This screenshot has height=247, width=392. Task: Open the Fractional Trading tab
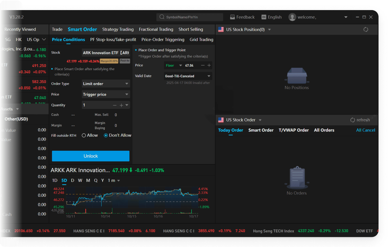point(156,29)
